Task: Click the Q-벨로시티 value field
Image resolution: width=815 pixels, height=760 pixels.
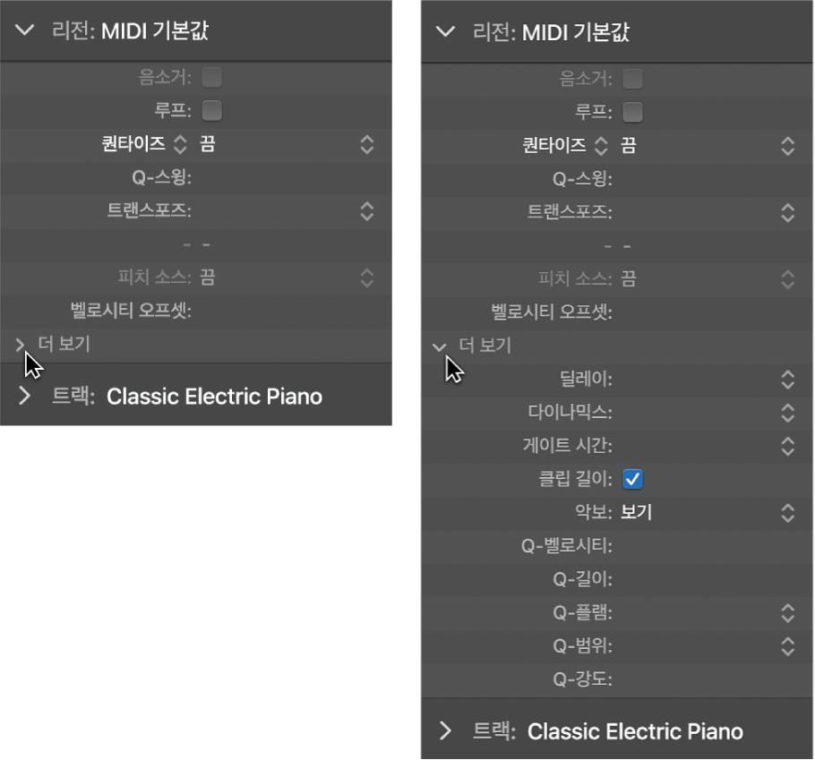Action: [x=699, y=545]
